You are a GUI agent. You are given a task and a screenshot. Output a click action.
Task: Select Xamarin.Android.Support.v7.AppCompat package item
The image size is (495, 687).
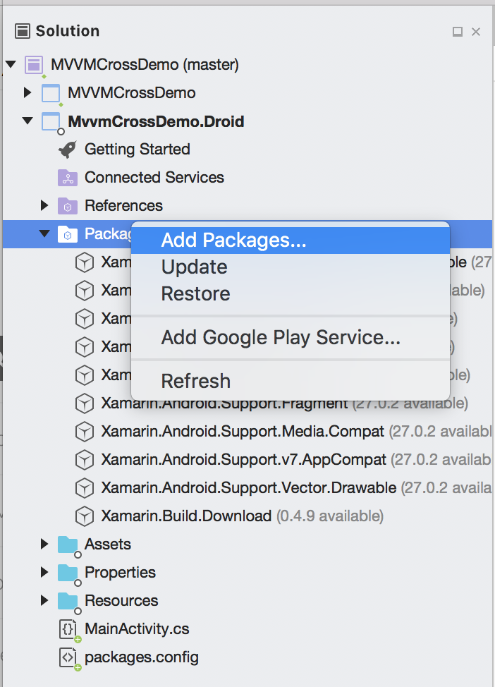pyautogui.click(x=243, y=460)
